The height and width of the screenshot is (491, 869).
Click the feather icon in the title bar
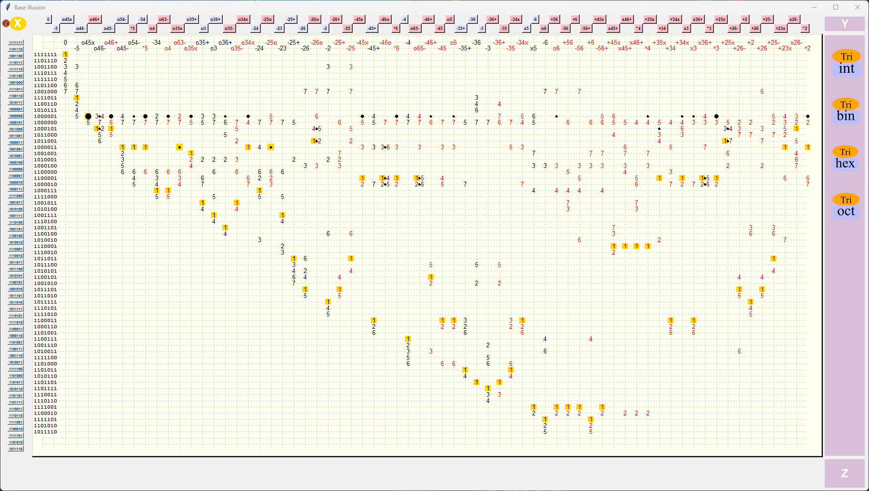point(8,7)
